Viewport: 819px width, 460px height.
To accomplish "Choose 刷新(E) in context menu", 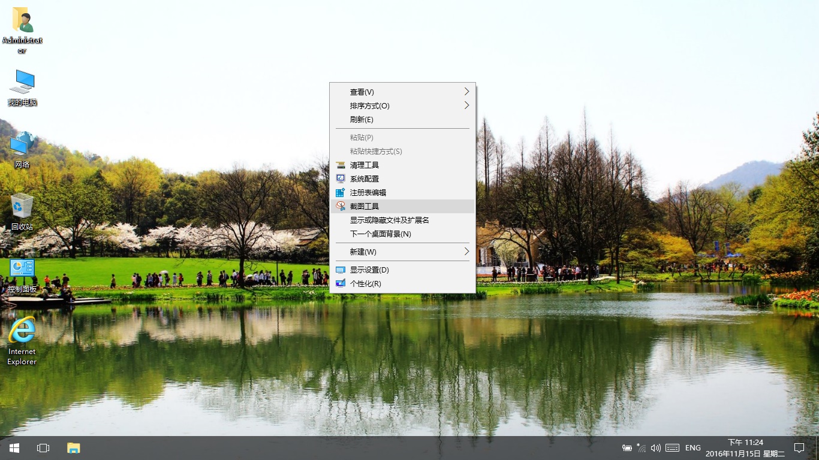I will pos(403,119).
